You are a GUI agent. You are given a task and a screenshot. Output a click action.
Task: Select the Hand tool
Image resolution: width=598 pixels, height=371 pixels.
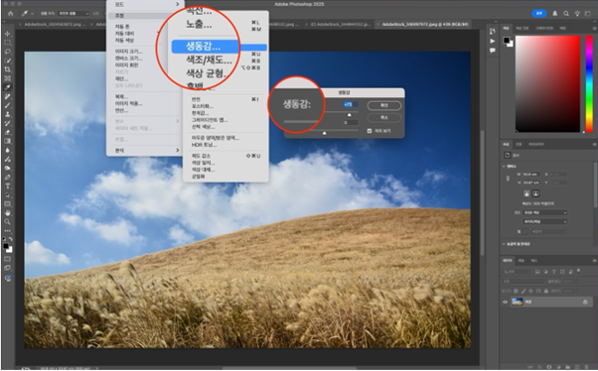pos(7,213)
